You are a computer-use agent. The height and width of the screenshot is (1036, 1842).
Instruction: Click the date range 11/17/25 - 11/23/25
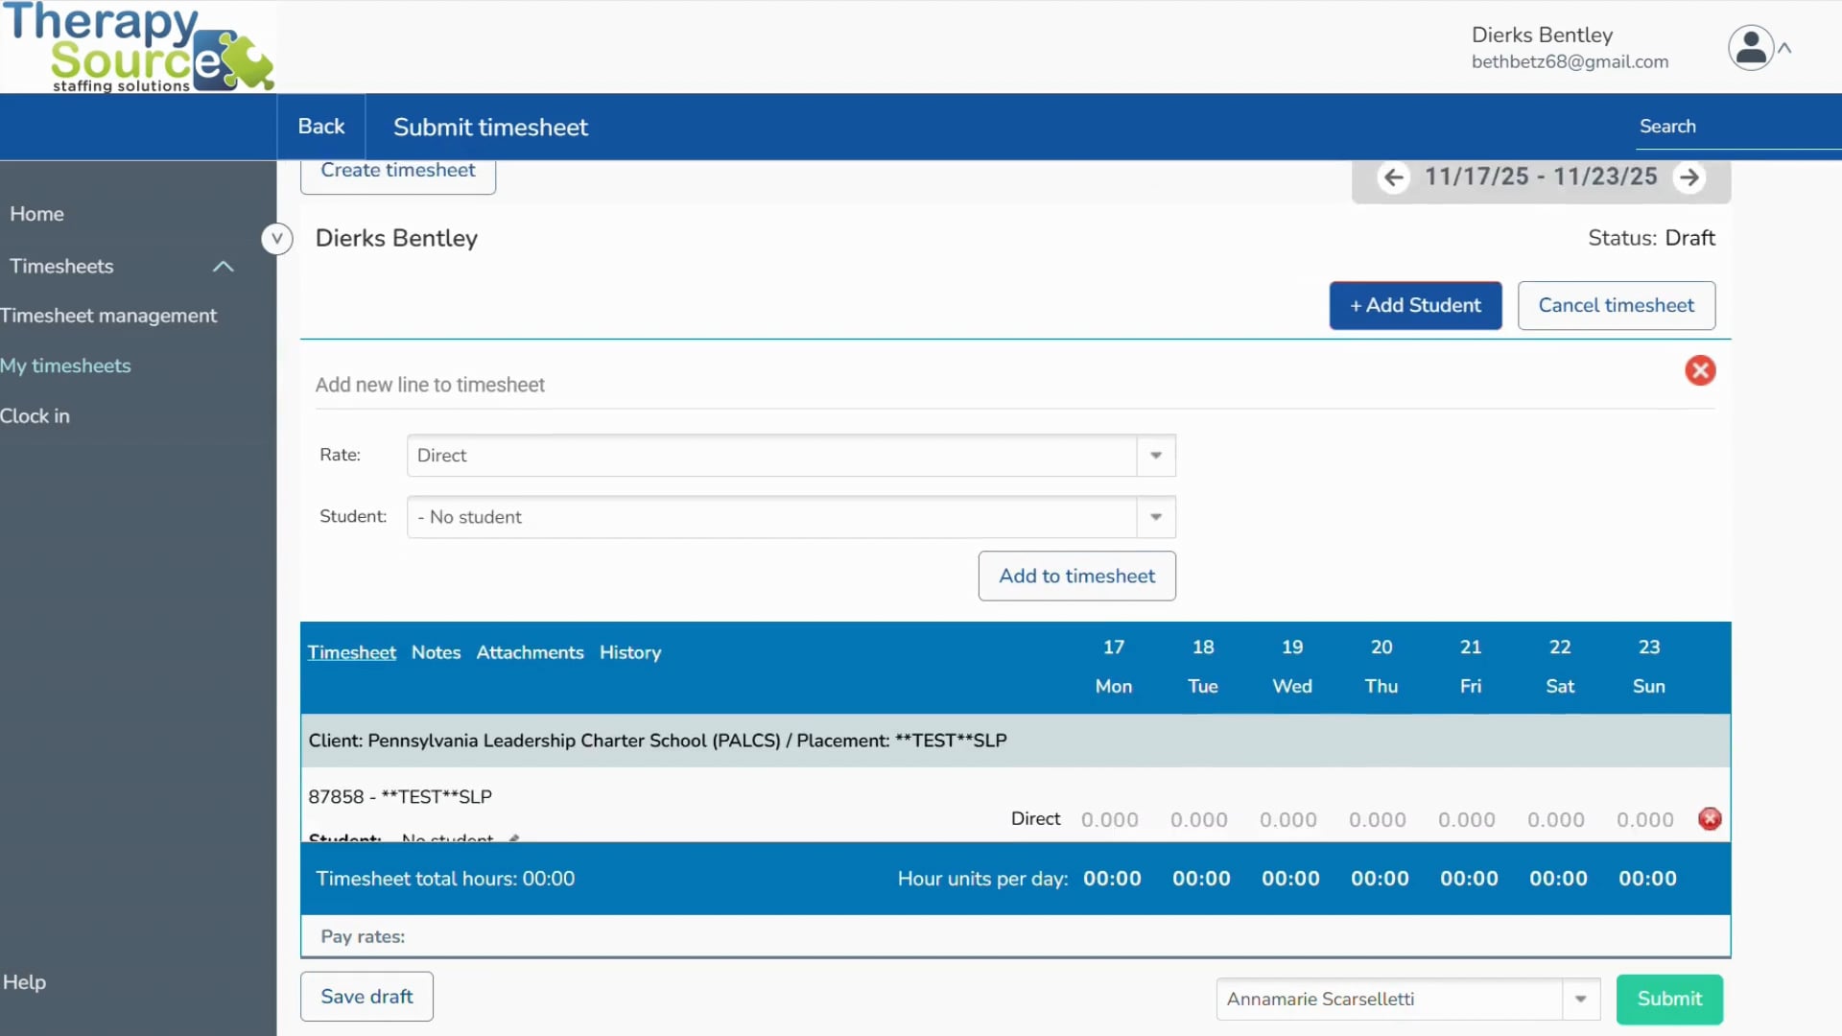click(x=1541, y=177)
